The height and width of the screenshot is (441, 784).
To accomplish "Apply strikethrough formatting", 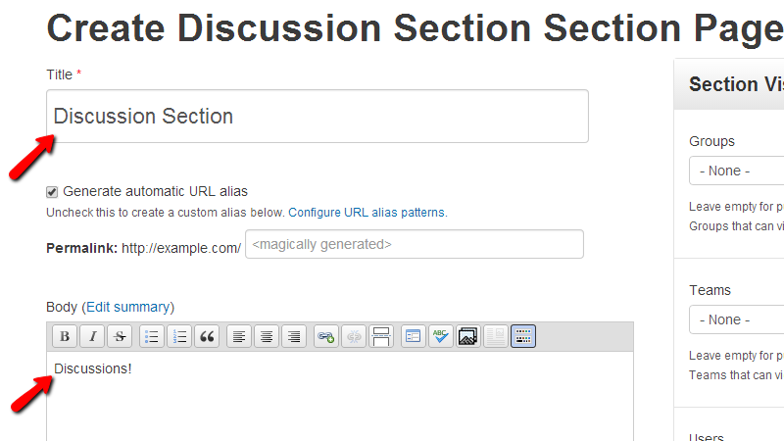I will click(120, 336).
